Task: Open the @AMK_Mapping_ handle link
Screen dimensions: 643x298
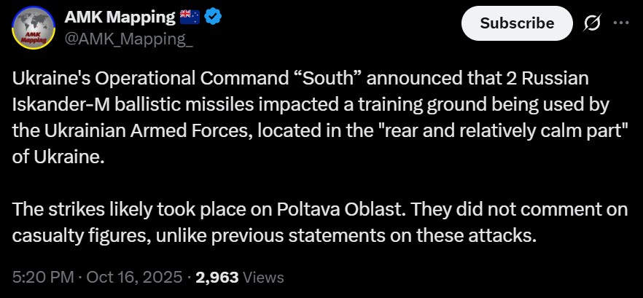Action: tap(129, 41)
